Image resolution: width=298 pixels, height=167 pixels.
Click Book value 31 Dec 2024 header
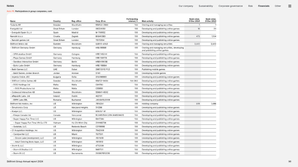pos(194,20)
